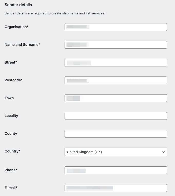
Task: Click the Town input box
Action: [x=116, y=98]
